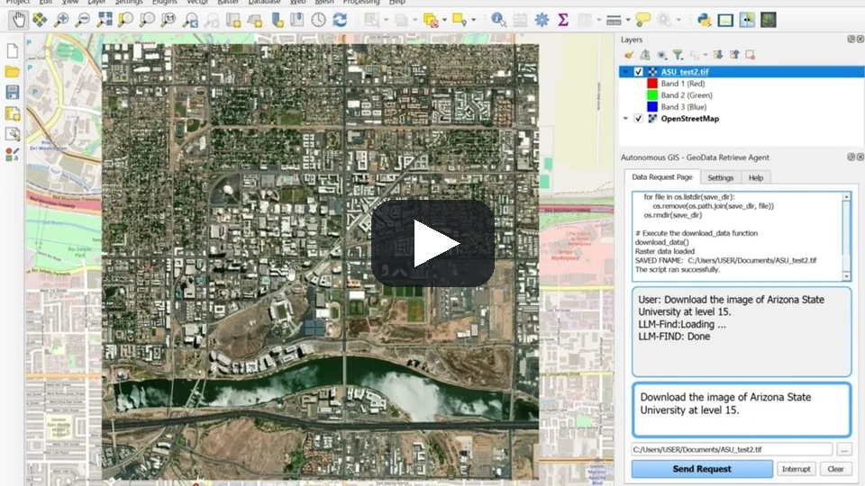
Task: Open the Processing menu
Action: tap(361, 2)
